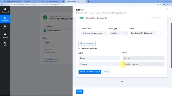
Task: Open the browser profile icon
Action: coord(167,5)
